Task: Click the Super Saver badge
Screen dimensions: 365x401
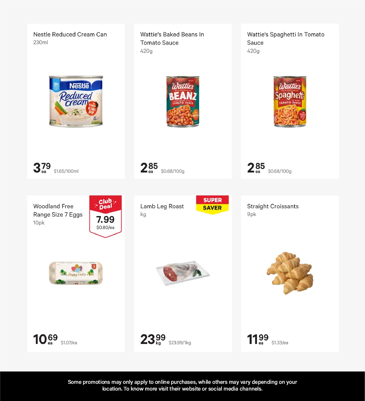Action: coord(212,204)
